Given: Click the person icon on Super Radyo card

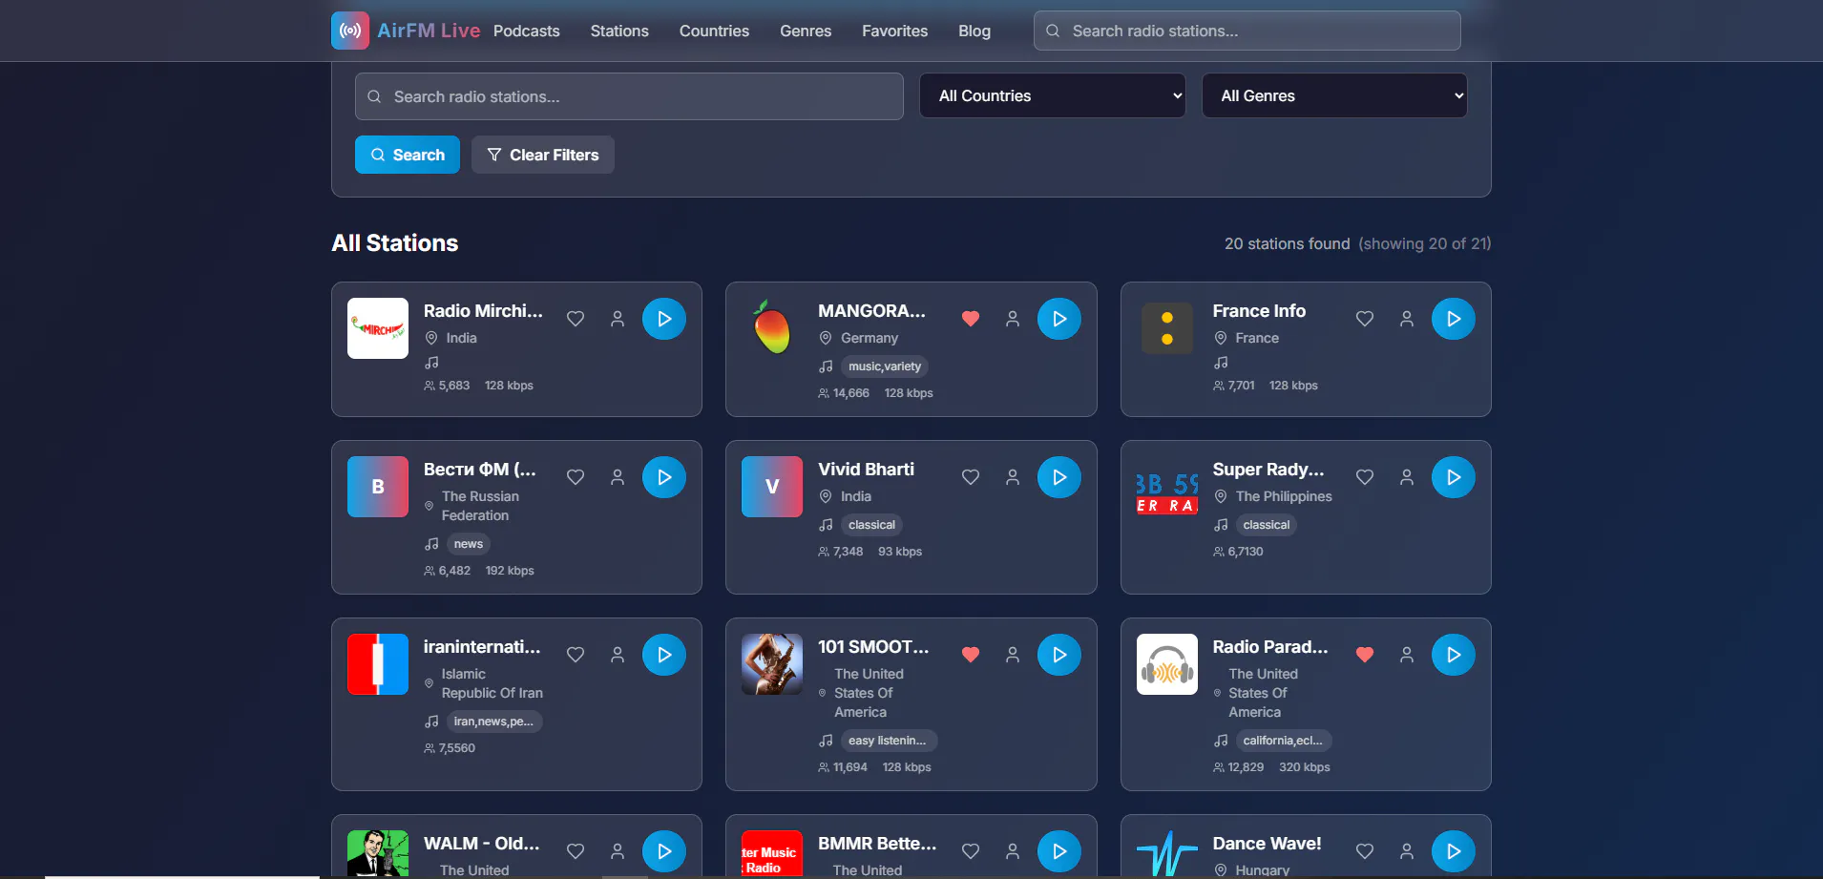Looking at the screenshot, I should (x=1407, y=477).
